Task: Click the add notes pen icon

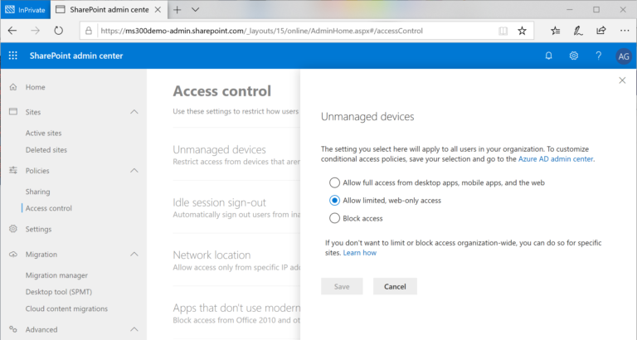Action: coord(577,31)
